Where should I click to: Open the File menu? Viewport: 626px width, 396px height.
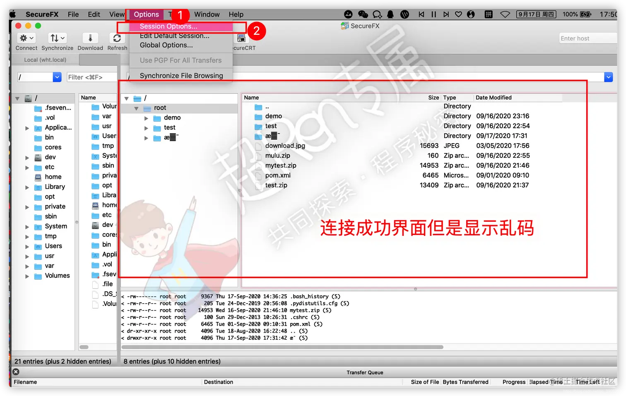click(x=73, y=14)
